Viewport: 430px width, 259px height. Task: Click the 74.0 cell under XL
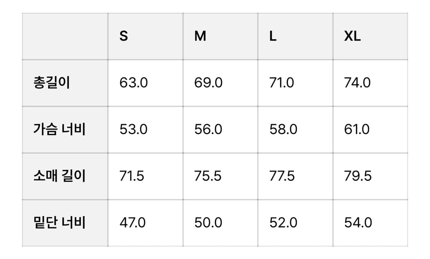(x=357, y=83)
